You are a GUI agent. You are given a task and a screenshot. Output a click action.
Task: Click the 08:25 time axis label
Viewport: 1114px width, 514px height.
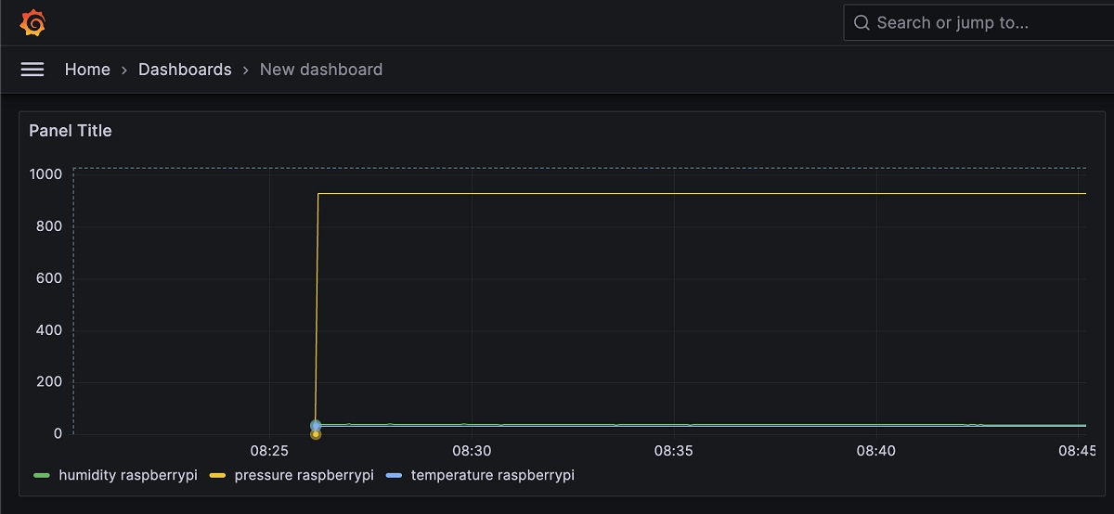[x=269, y=451]
